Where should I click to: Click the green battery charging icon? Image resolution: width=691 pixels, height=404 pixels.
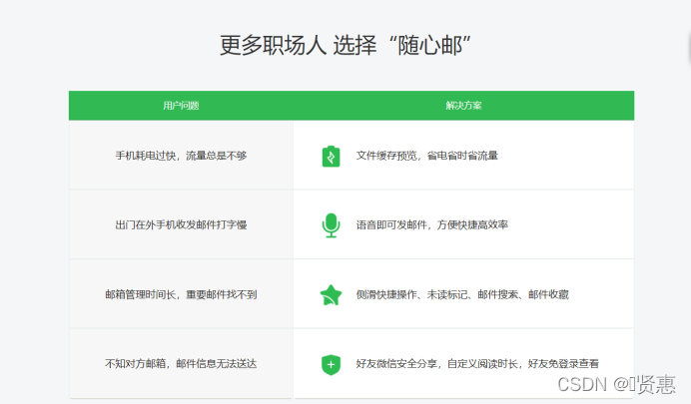coord(331,157)
